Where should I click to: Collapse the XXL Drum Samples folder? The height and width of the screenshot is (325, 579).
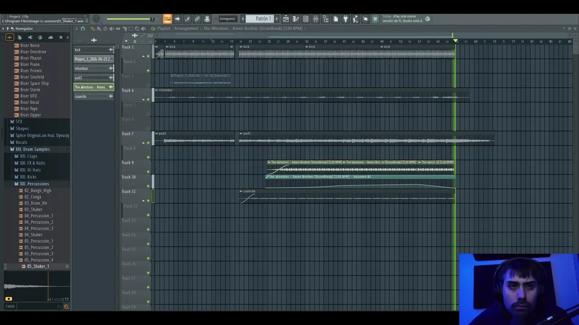click(x=33, y=149)
